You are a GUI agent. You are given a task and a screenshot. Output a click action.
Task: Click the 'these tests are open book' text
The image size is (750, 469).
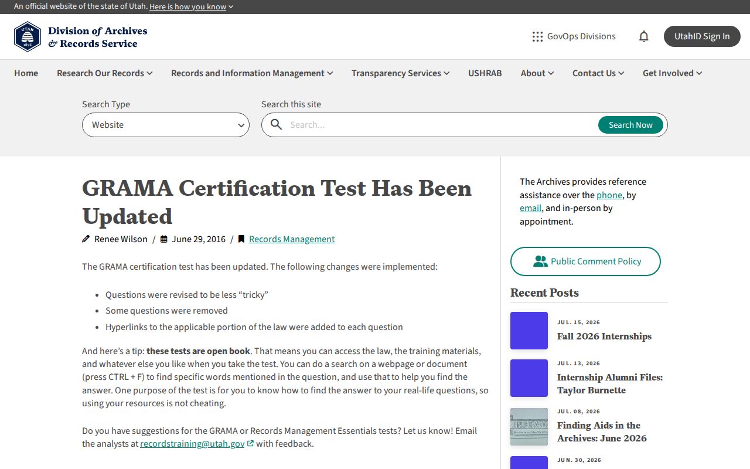point(199,351)
